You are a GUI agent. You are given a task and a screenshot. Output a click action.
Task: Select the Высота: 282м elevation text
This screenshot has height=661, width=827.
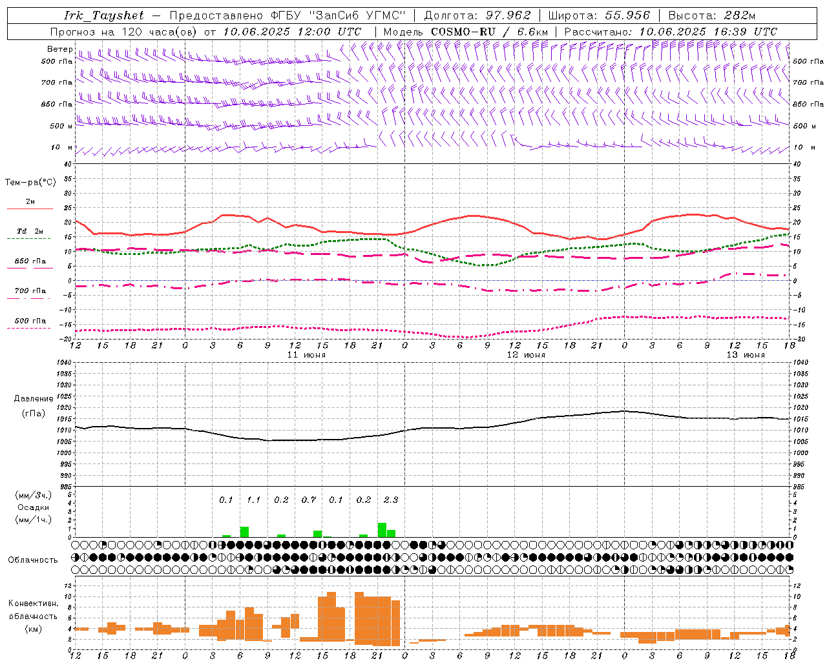point(712,15)
